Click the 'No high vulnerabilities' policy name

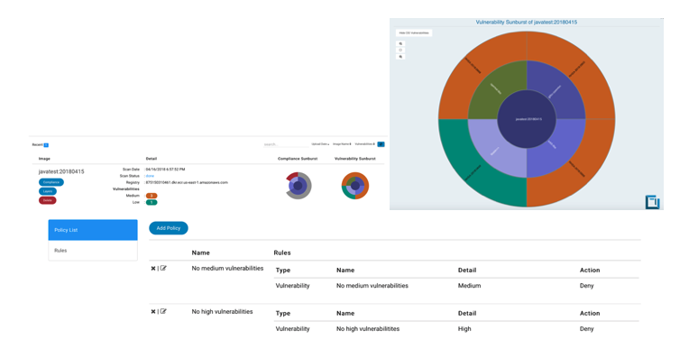(222, 312)
